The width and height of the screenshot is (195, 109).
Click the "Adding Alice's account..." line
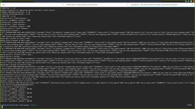(x=10, y=30)
